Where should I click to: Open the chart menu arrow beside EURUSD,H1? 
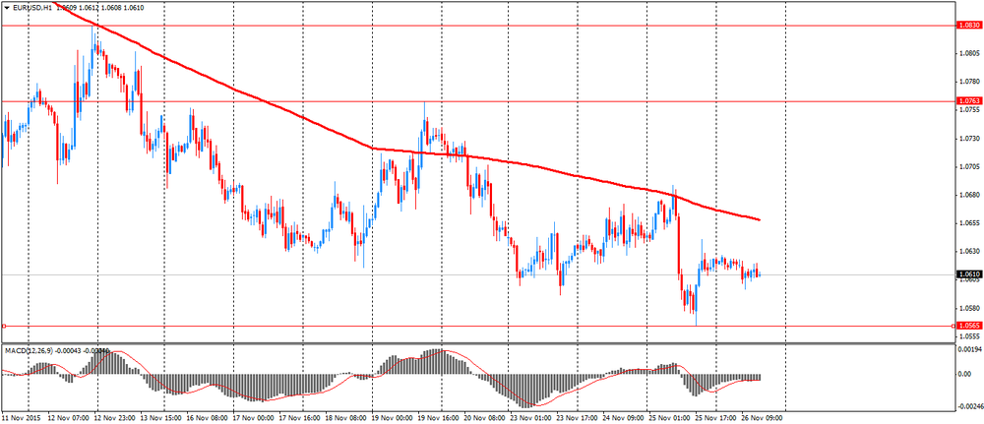point(6,8)
